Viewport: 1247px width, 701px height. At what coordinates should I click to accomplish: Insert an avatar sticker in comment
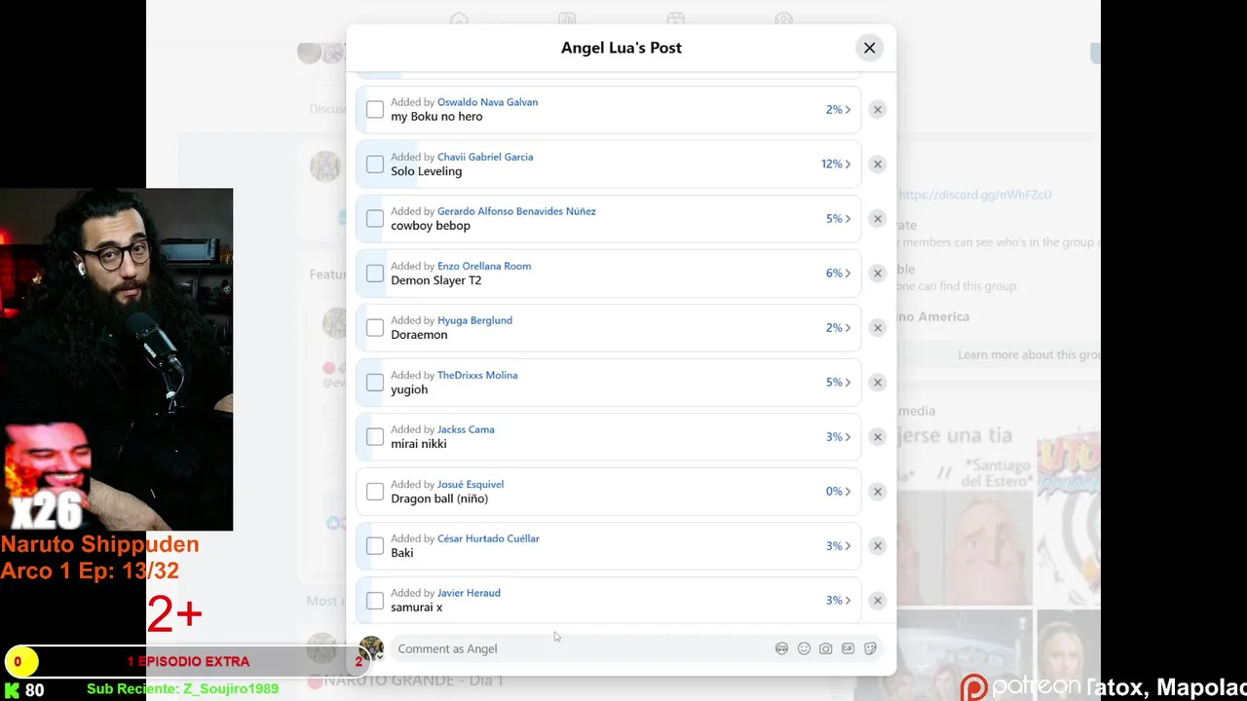(781, 648)
